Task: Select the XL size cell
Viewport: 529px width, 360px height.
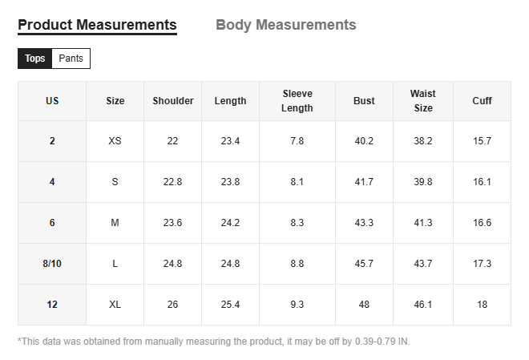Action: pyautogui.click(x=115, y=305)
